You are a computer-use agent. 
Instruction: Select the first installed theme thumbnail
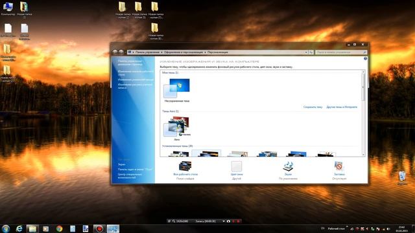coord(179,154)
